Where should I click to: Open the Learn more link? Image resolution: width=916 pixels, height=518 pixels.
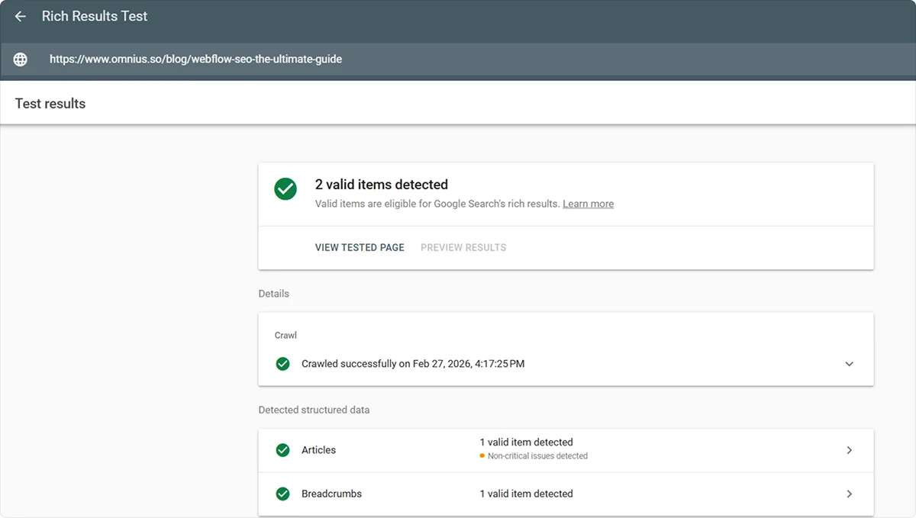coord(588,204)
